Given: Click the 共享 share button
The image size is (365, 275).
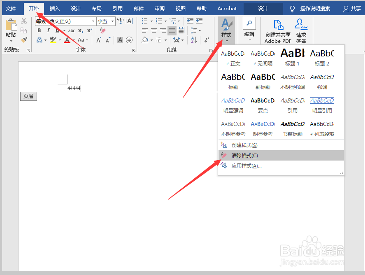Looking at the screenshot, I should click(x=352, y=9).
